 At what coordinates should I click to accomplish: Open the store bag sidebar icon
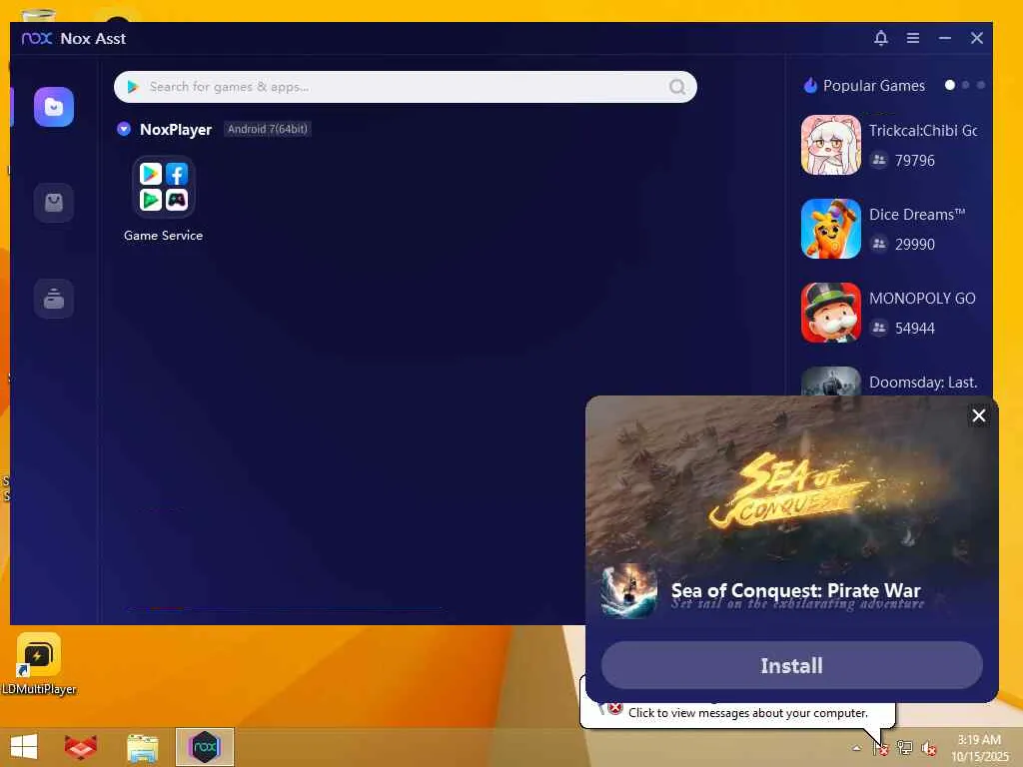(54, 203)
